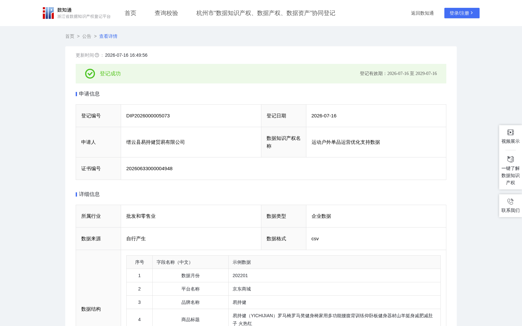The width and height of the screenshot is (522, 326).
Task: Click sample value 易持健 in row 3
Action: pos(239,302)
